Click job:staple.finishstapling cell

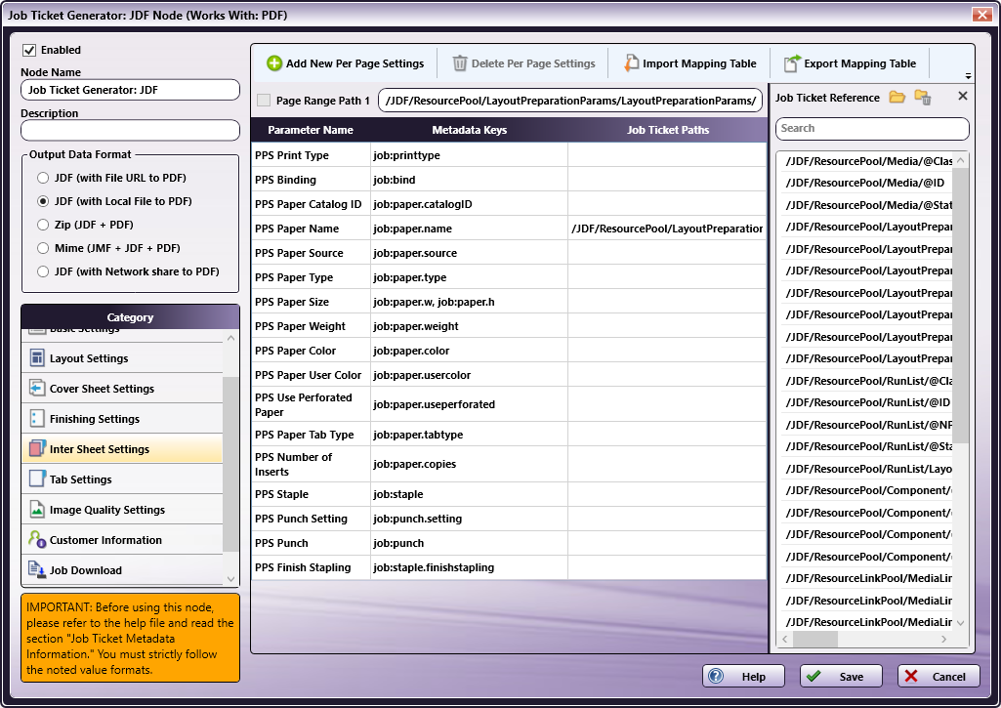[x=469, y=567]
